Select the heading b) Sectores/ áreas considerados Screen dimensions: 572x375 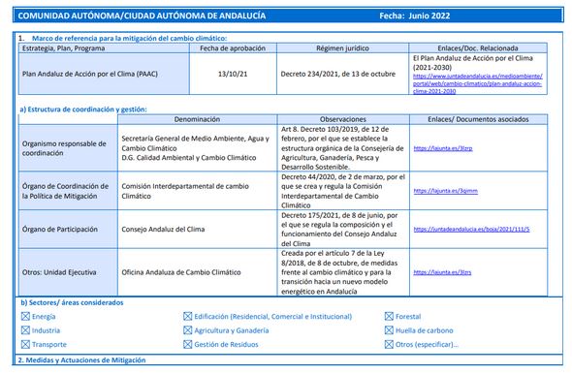[x=72, y=302]
